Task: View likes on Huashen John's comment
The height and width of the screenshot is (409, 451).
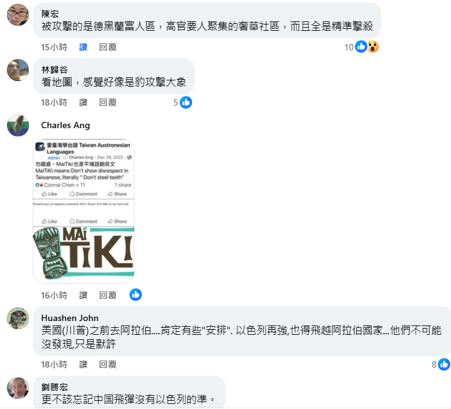Action: coord(441,364)
